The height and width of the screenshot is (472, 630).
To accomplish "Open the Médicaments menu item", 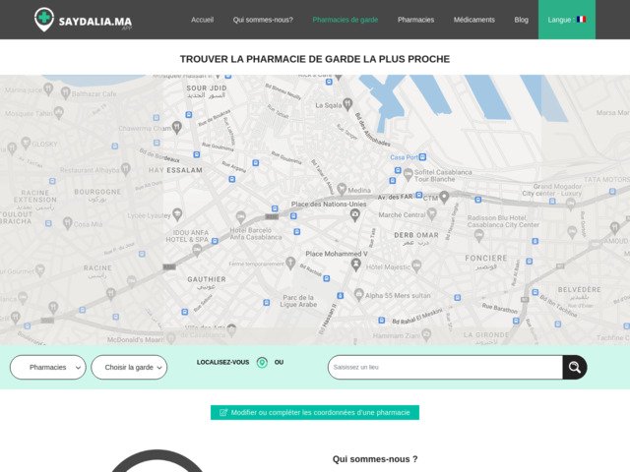I will pyautogui.click(x=474, y=20).
